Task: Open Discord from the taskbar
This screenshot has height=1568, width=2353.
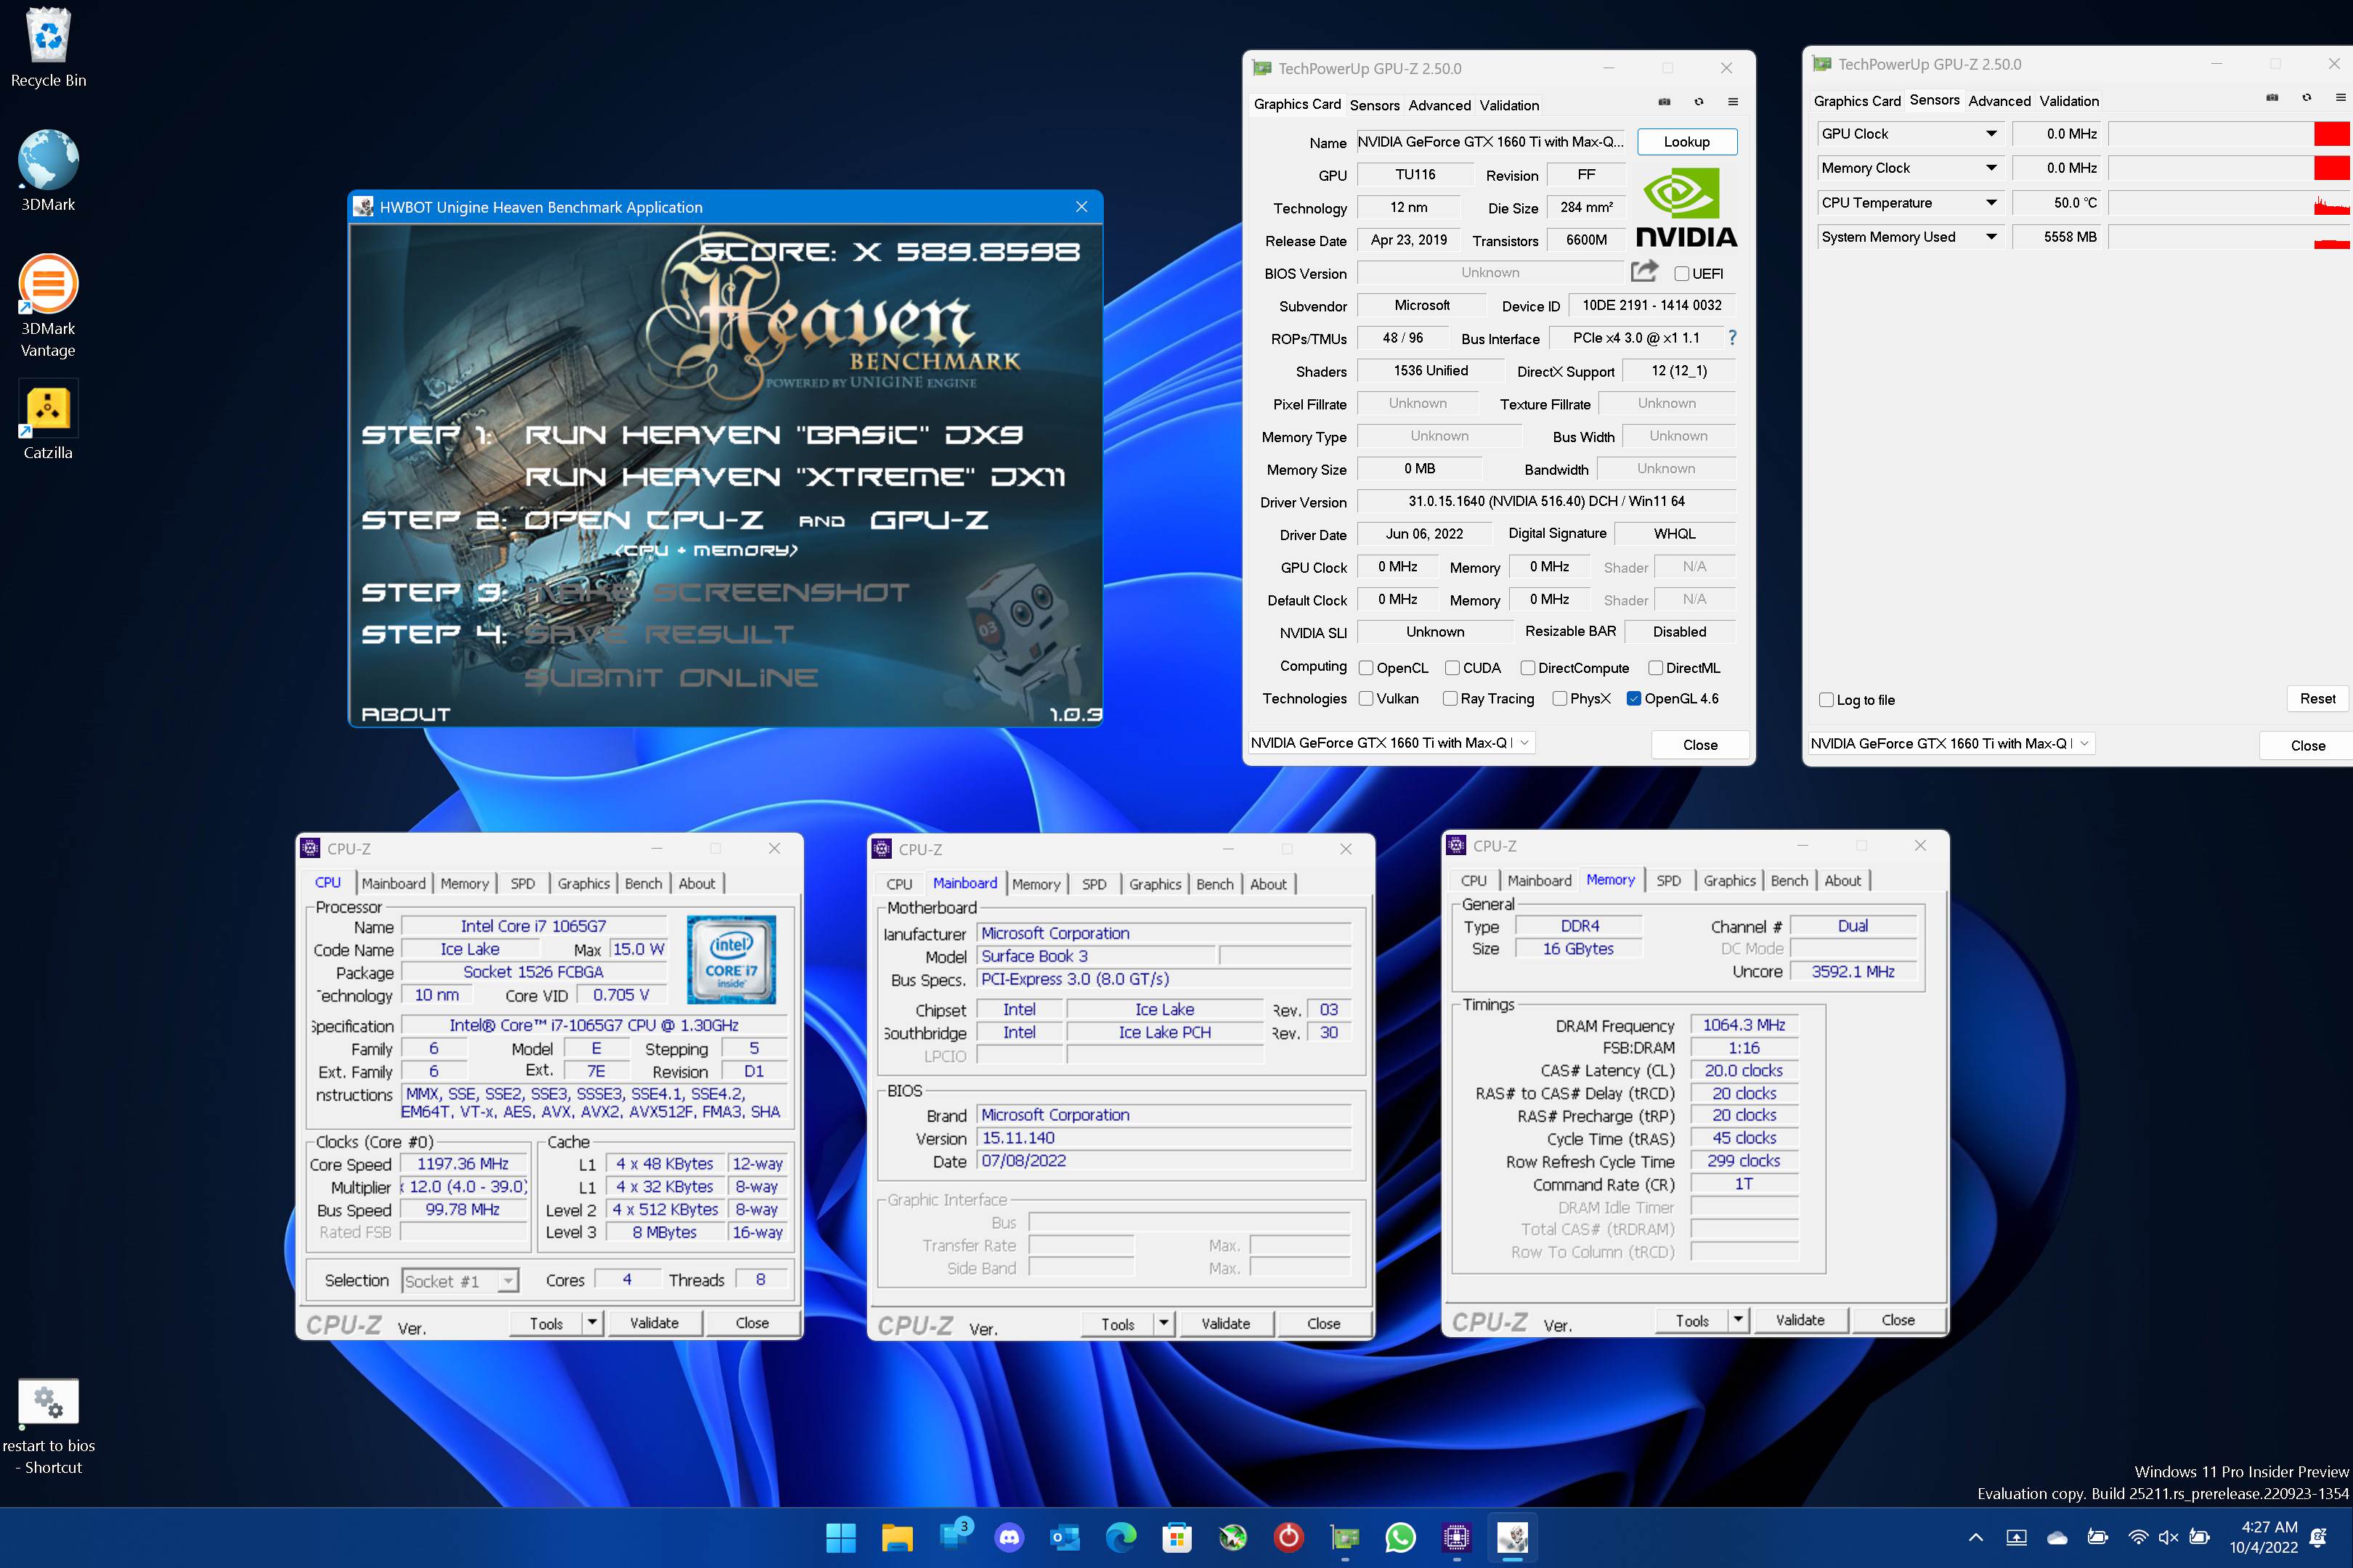Action: pyautogui.click(x=1009, y=1537)
